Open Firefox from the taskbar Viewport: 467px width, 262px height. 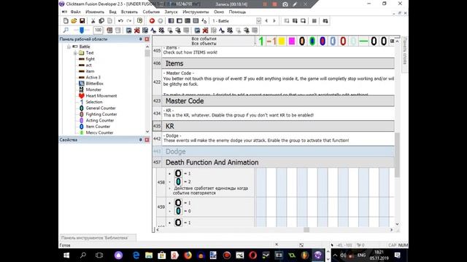pos(188,255)
